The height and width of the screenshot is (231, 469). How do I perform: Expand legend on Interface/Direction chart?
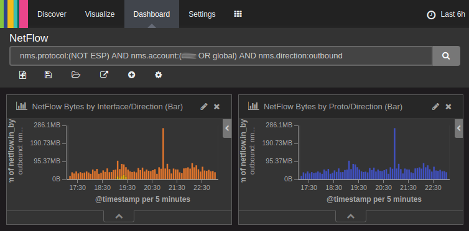[227, 129]
